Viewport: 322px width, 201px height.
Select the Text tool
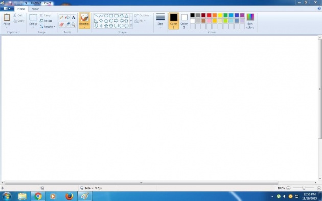(73, 18)
